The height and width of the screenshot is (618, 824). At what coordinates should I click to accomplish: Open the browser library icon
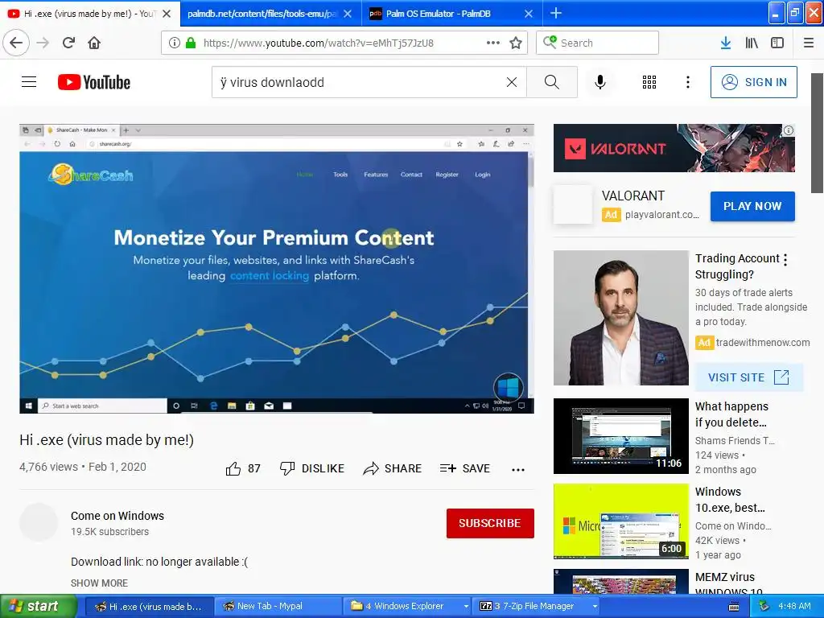752,43
